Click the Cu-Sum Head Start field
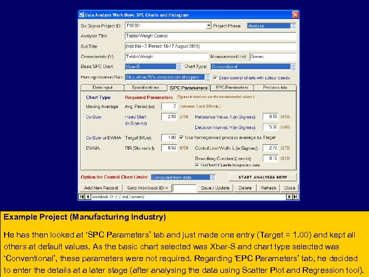This screenshot has width=369, height=277. (169, 116)
